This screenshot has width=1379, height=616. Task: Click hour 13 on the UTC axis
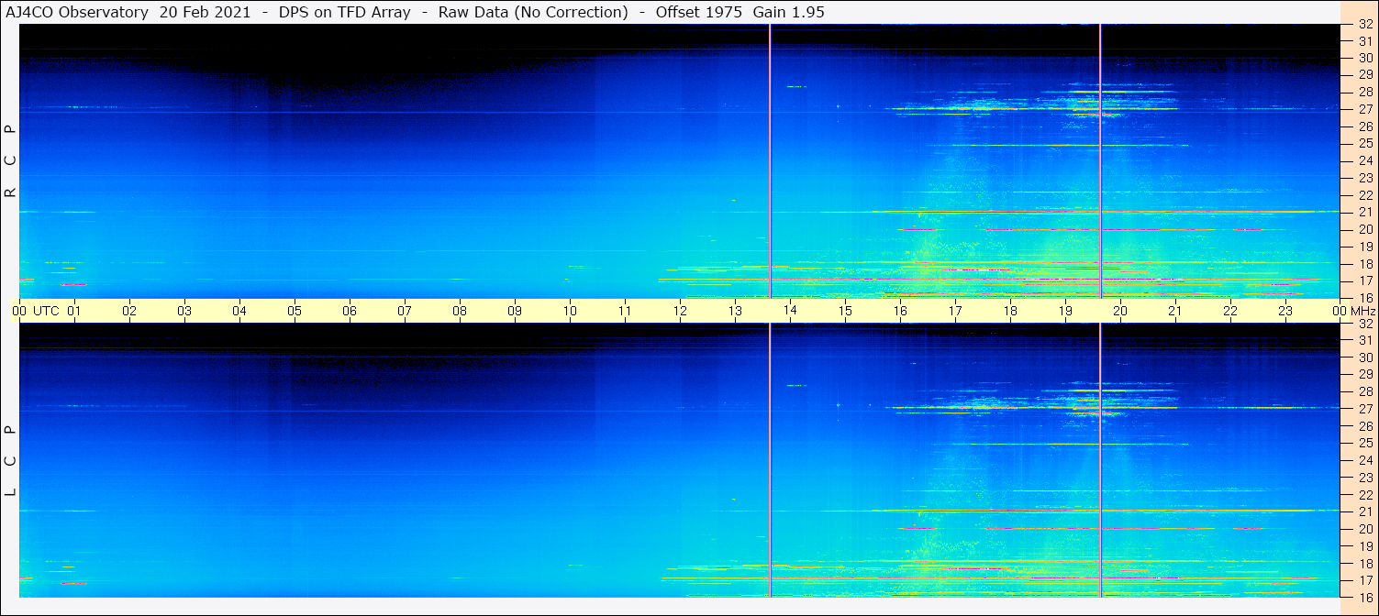pos(735,311)
